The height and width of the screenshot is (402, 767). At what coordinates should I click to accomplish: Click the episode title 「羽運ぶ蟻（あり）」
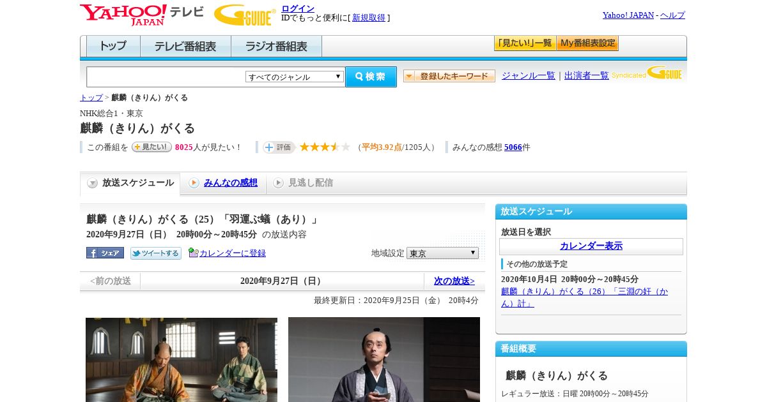click(x=271, y=220)
